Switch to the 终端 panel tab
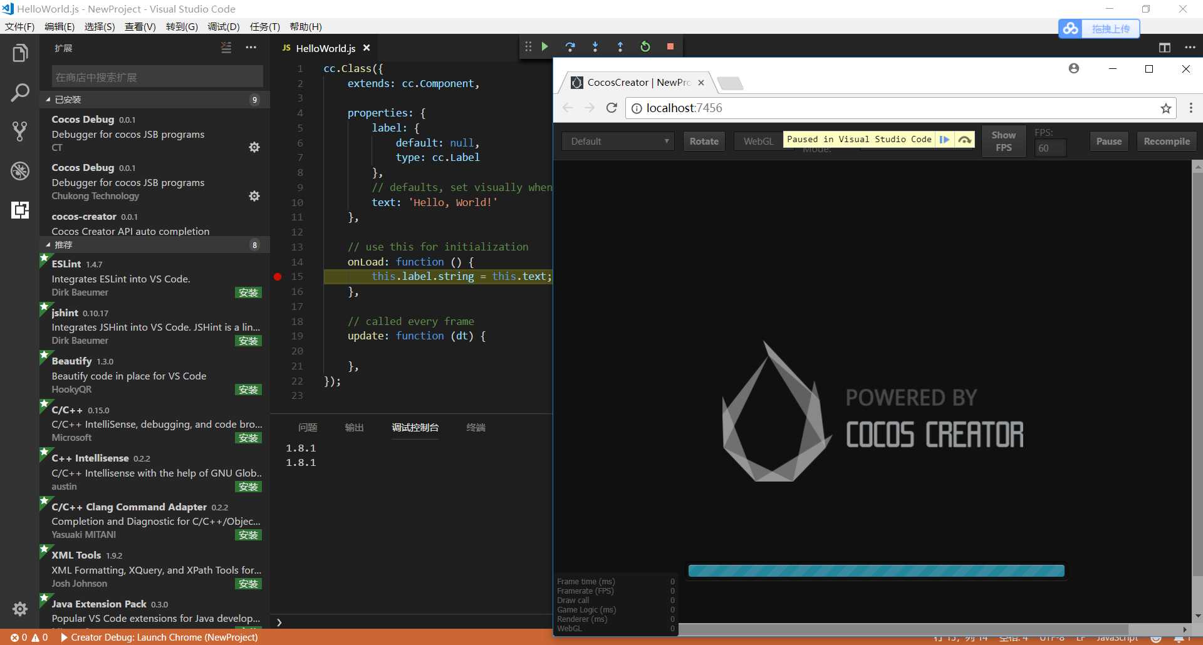1203x645 pixels. tap(476, 427)
